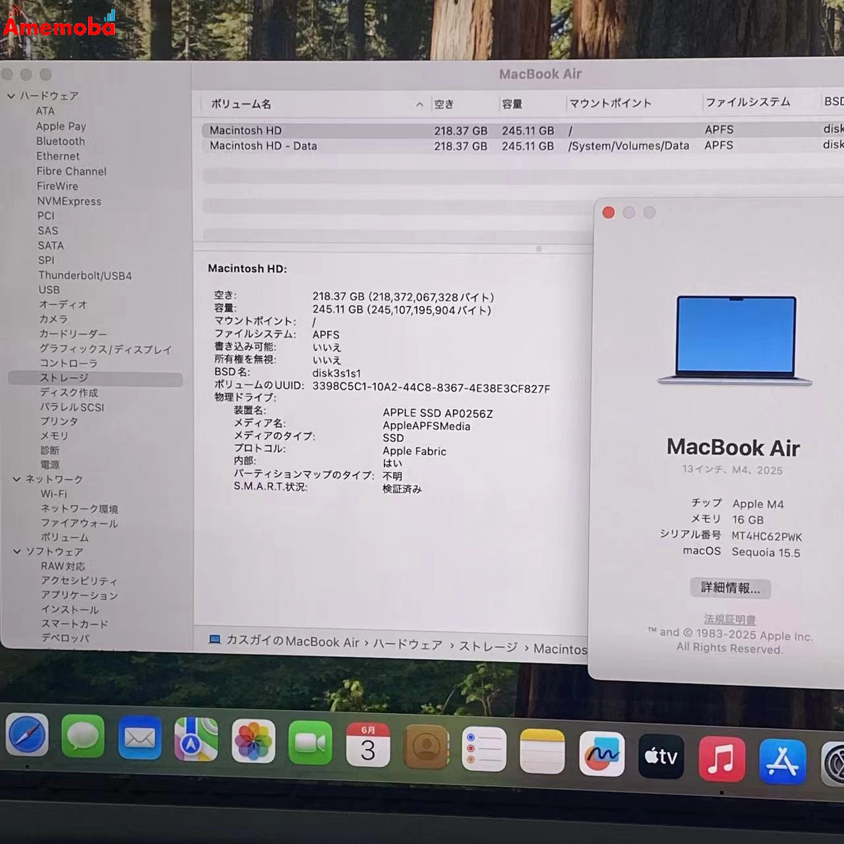Open Photos from the Dock
Viewport: 844px width, 844px height.
[x=254, y=741]
